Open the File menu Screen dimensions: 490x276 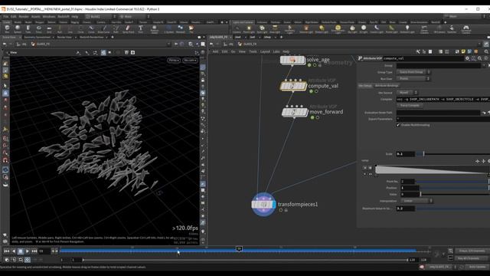pyautogui.click(x=6, y=17)
